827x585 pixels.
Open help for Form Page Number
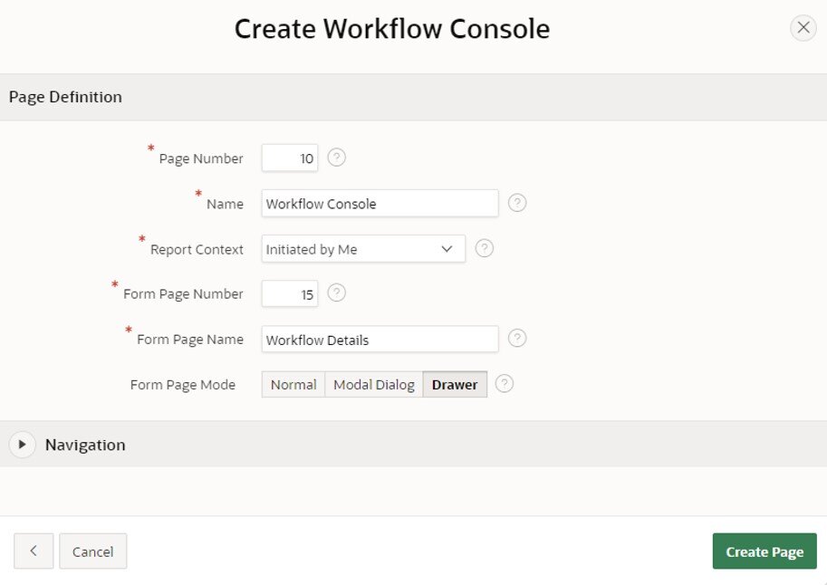336,293
